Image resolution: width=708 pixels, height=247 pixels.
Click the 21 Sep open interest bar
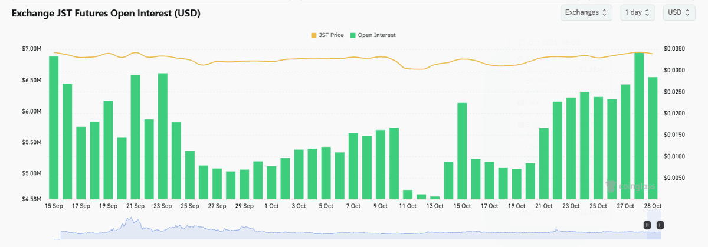click(135, 136)
